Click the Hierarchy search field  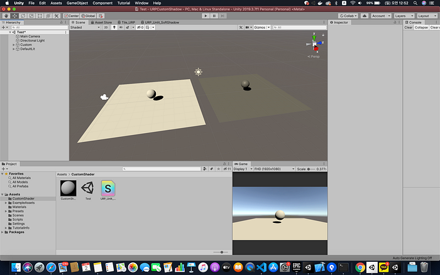point(40,27)
